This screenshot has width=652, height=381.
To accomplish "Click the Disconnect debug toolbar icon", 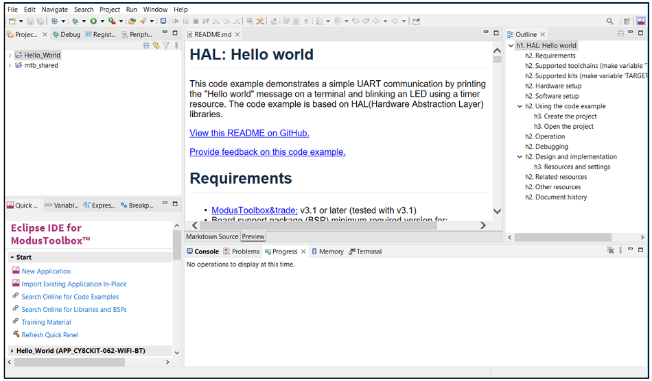I will point(205,21).
